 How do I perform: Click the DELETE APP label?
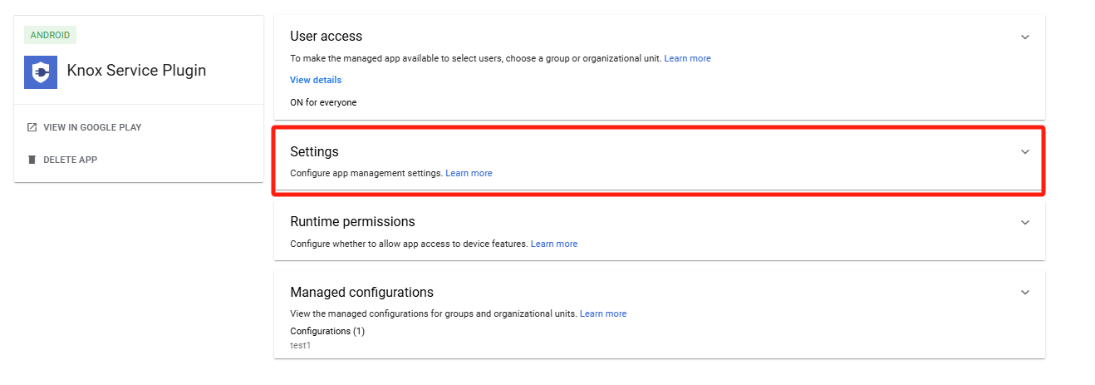(70, 159)
